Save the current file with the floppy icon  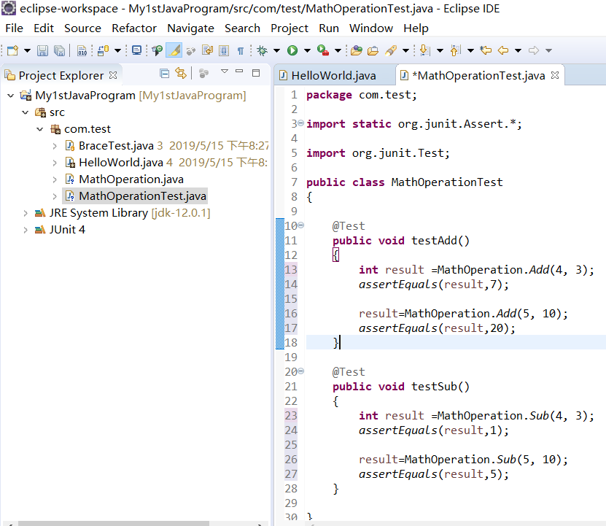click(42, 50)
